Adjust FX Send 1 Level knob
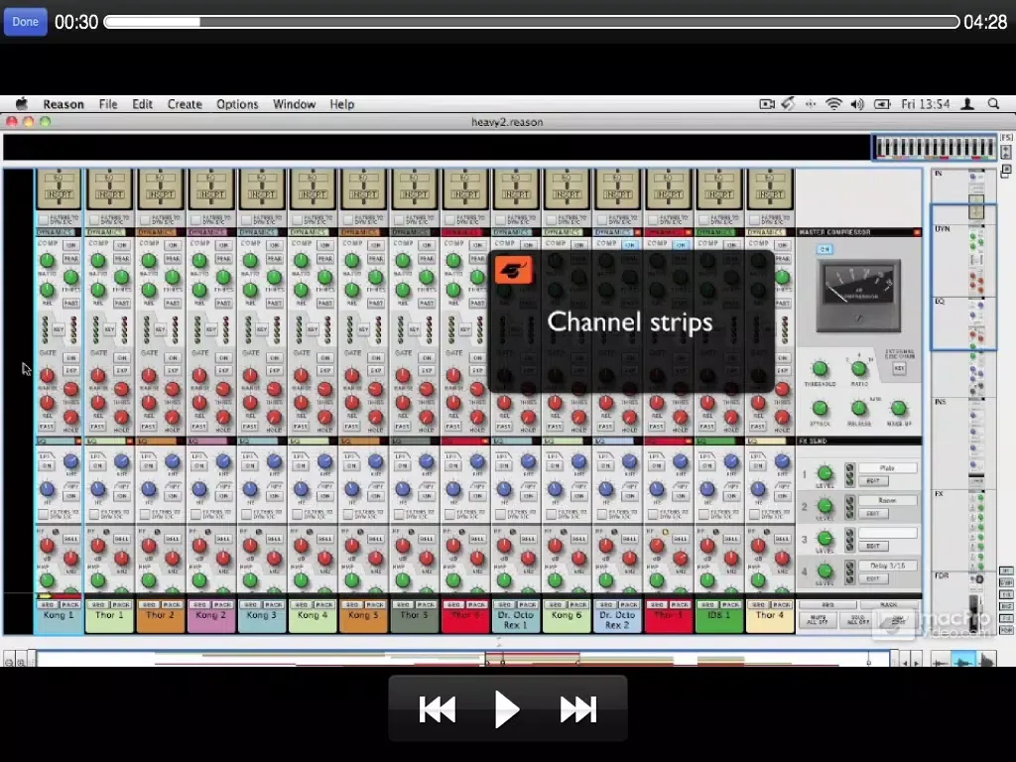The image size is (1016, 762). (x=825, y=473)
